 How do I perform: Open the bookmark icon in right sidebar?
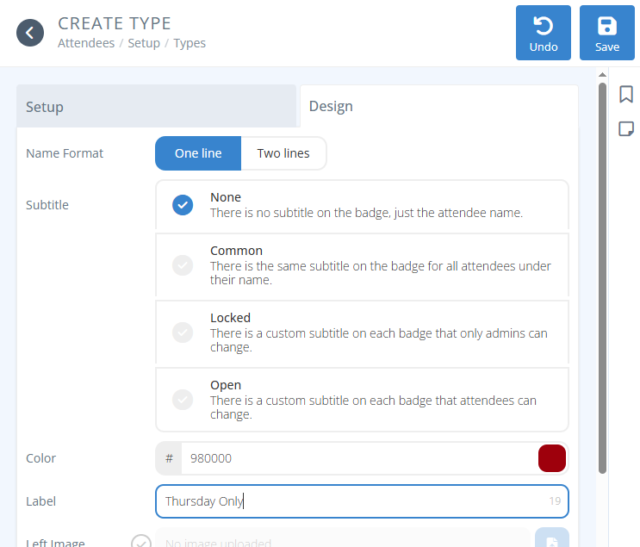(x=626, y=94)
